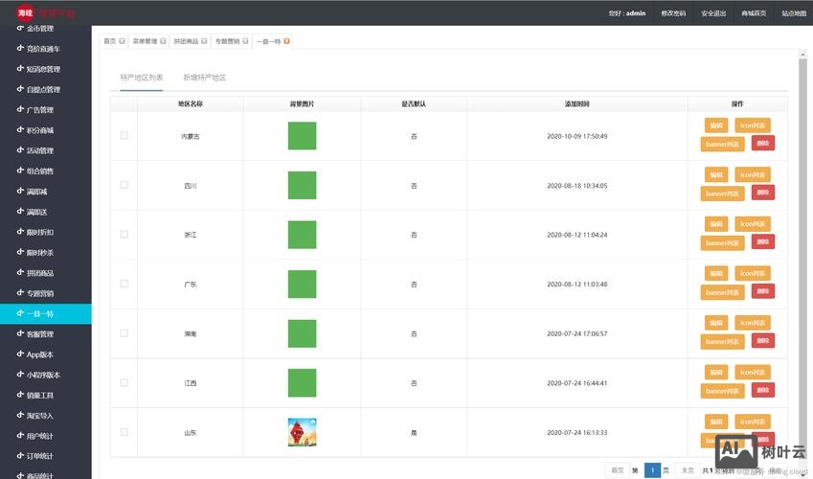Click the green background image for 湖南
This screenshot has width=813, height=479.
[302, 333]
